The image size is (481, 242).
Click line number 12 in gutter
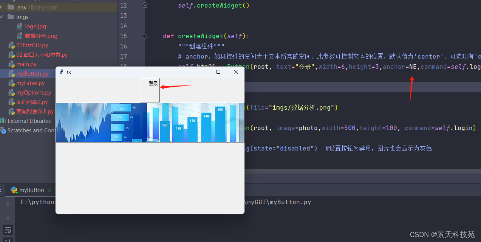pyautogui.click(x=124, y=5)
